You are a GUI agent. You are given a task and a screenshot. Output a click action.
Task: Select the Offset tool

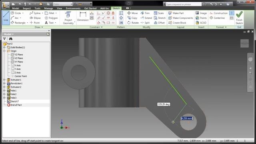pyautogui.click(x=159, y=23)
